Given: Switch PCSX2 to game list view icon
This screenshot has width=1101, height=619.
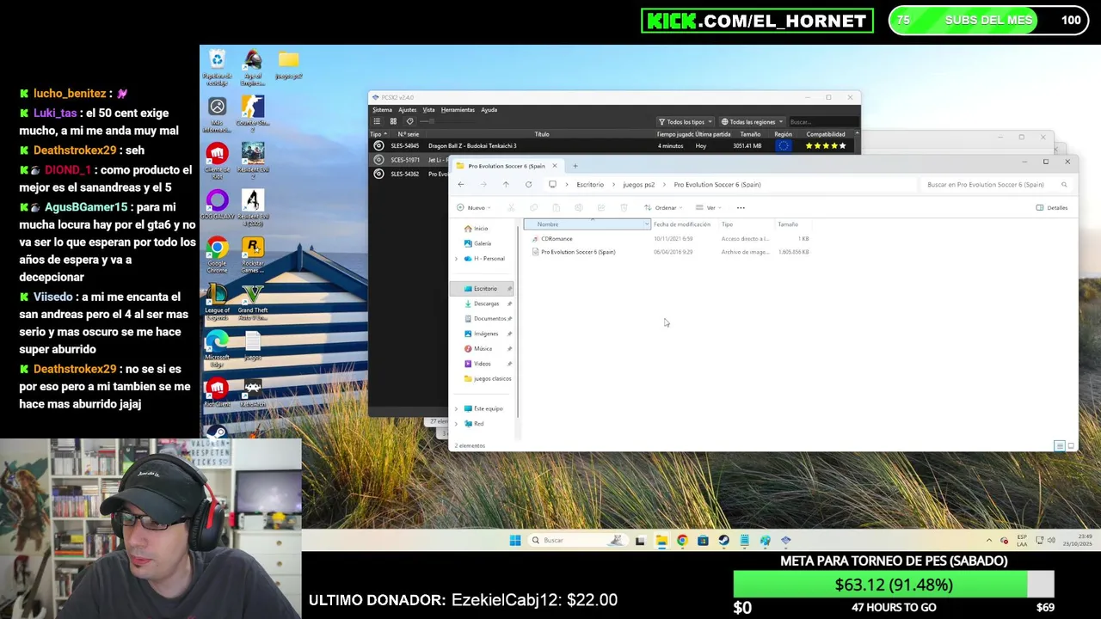Looking at the screenshot, I should click(377, 121).
